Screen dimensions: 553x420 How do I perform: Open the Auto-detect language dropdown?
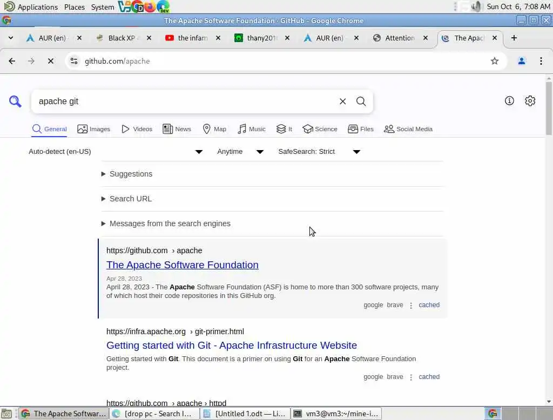[116, 152]
